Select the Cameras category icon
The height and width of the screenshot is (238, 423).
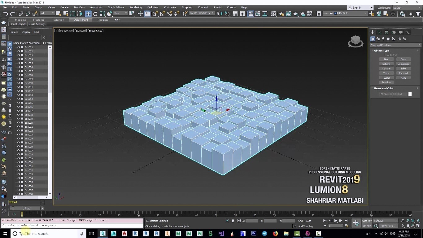[x=389, y=39]
